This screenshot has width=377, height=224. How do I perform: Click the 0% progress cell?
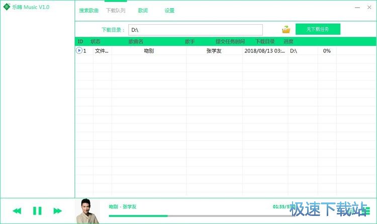pos(327,51)
